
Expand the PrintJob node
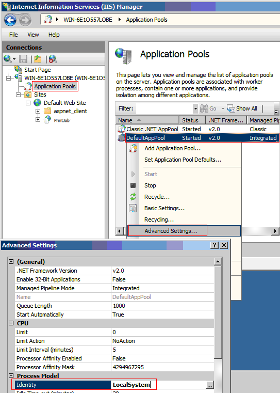pyautogui.click(x=38, y=120)
